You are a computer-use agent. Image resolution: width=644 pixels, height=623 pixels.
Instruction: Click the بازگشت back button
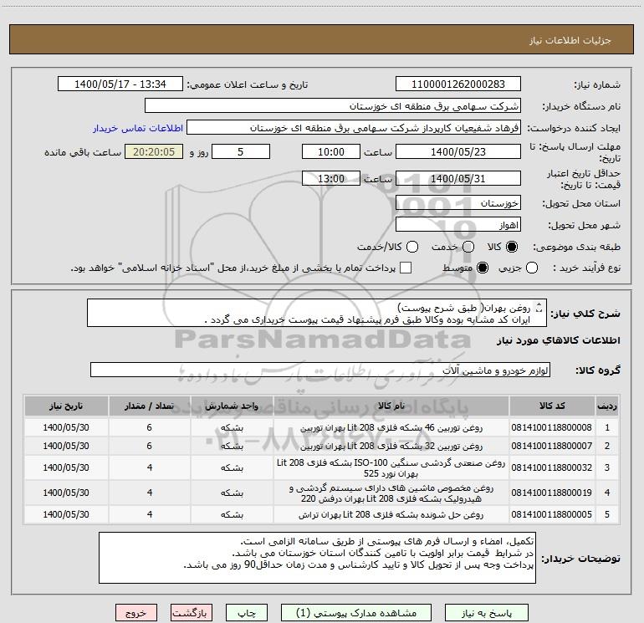(x=192, y=613)
